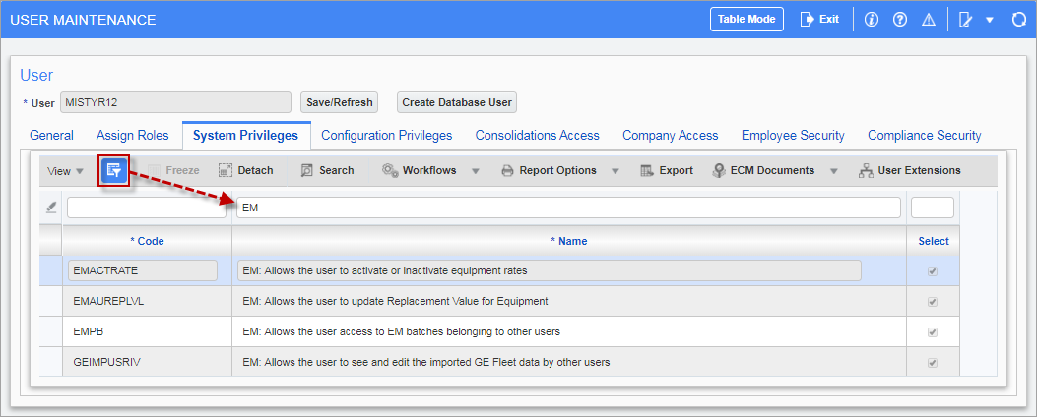Open the help question mark icon

899,20
